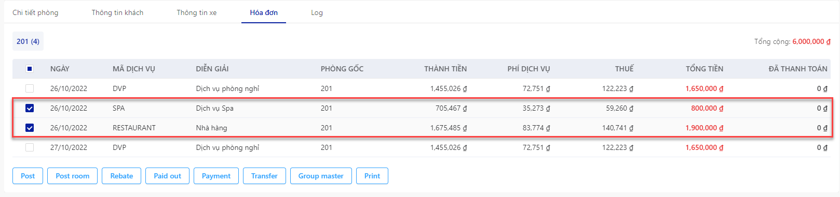Select the Hóa đơn tab

[x=264, y=12]
